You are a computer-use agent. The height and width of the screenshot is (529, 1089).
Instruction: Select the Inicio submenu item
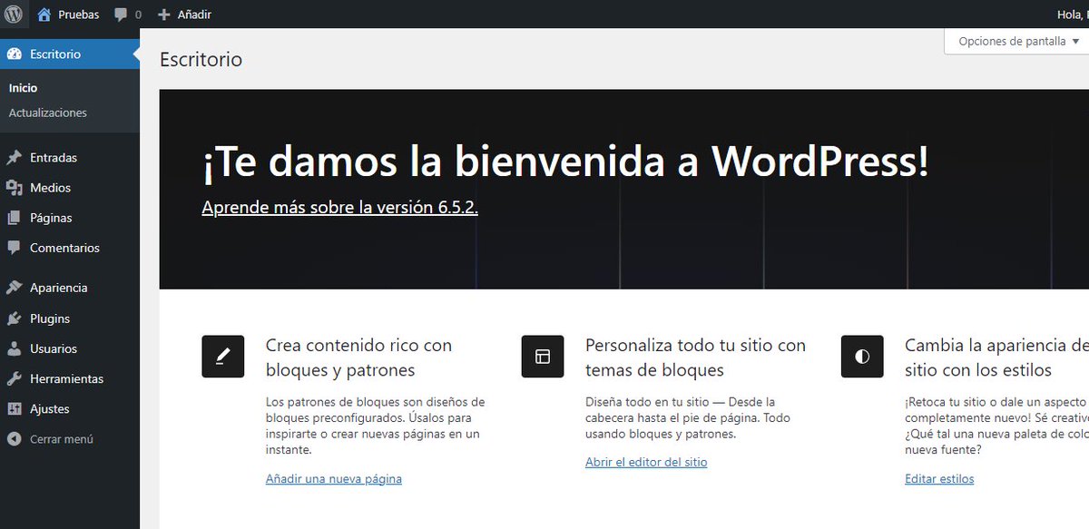(23, 88)
